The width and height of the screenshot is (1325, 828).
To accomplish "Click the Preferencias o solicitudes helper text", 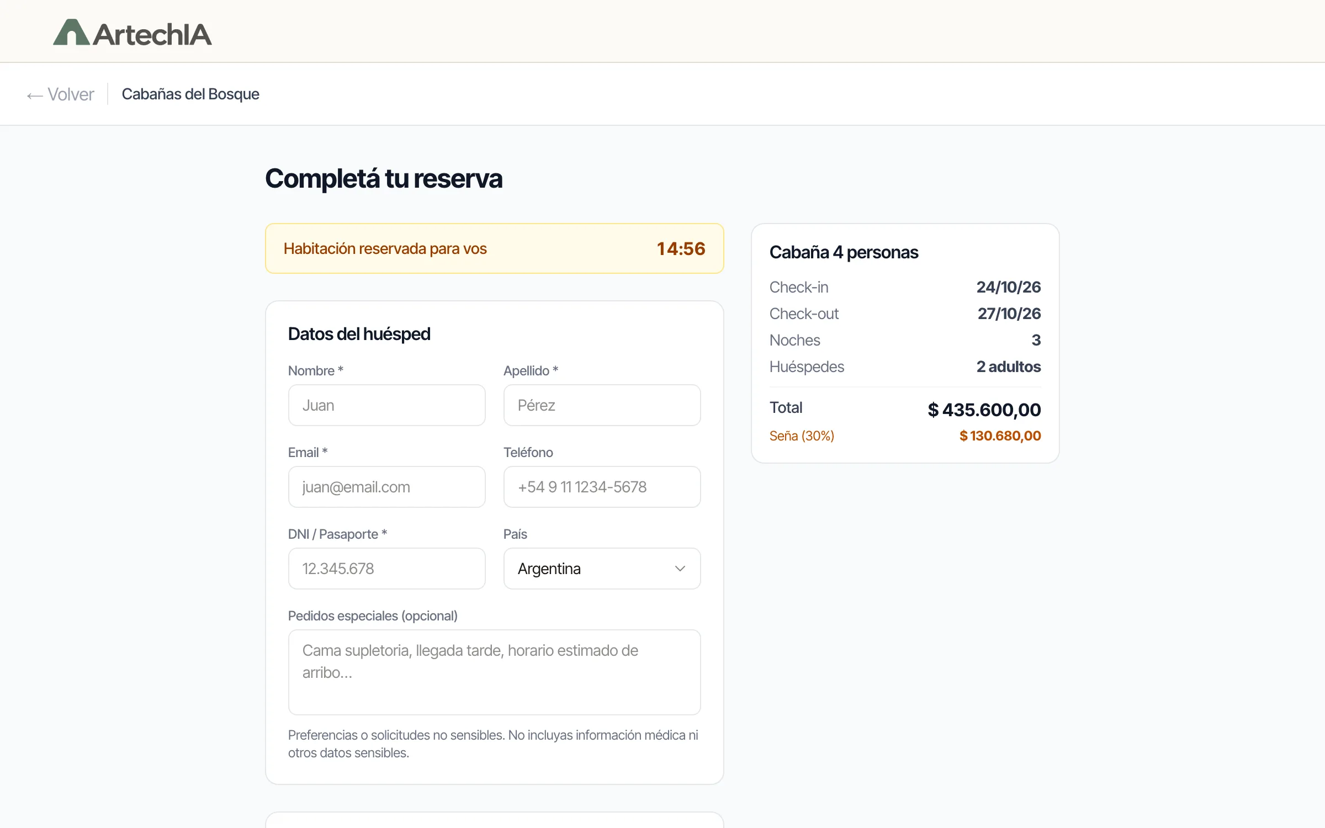I will point(493,744).
